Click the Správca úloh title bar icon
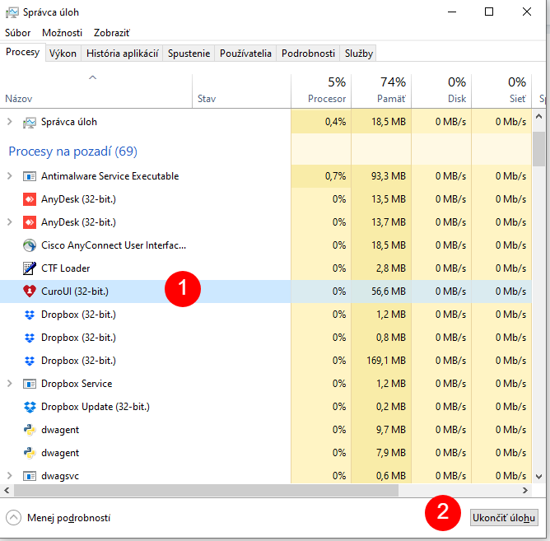 pos(12,12)
